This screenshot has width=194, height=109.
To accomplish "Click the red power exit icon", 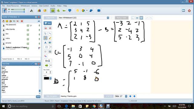I will point(189,11).
